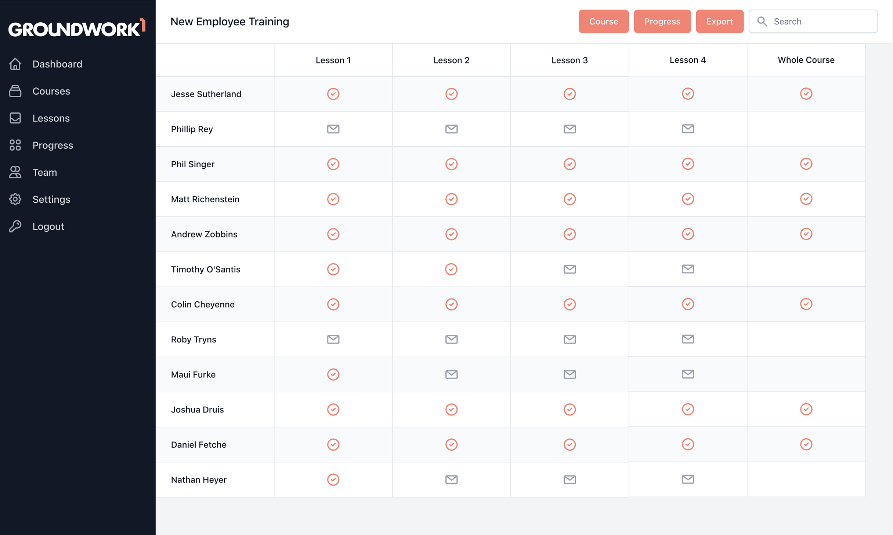Click the Course button
The width and height of the screenshot is (893, 535).
tap(603, 21)
